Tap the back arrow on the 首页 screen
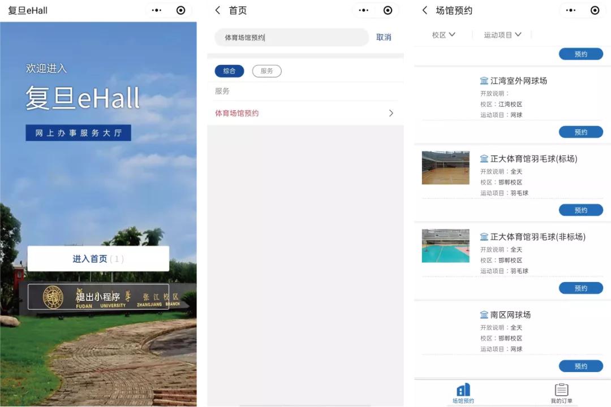The image size is (611, 407). (x=217, y=10)
